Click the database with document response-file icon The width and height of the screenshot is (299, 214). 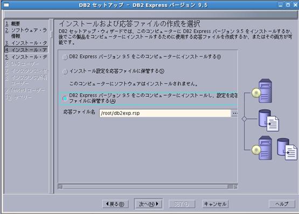pyautogui.click(x=269, y=120)
